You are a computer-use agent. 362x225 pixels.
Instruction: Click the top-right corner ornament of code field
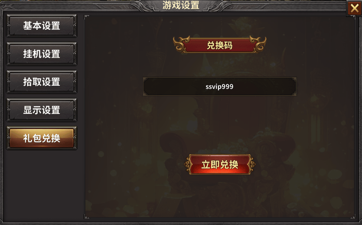294,80
